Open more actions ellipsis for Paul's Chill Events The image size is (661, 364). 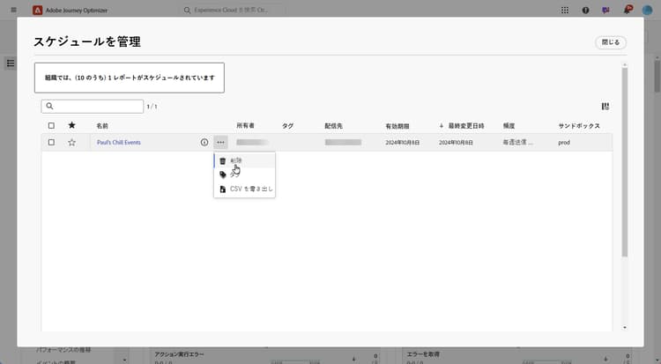pos(221,143)
